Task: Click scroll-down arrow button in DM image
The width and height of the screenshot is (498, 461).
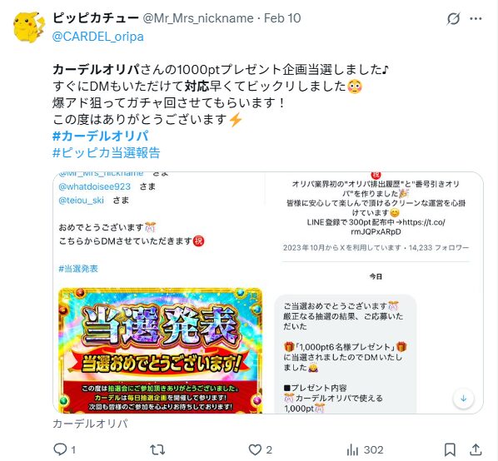Action: [463, 399]
